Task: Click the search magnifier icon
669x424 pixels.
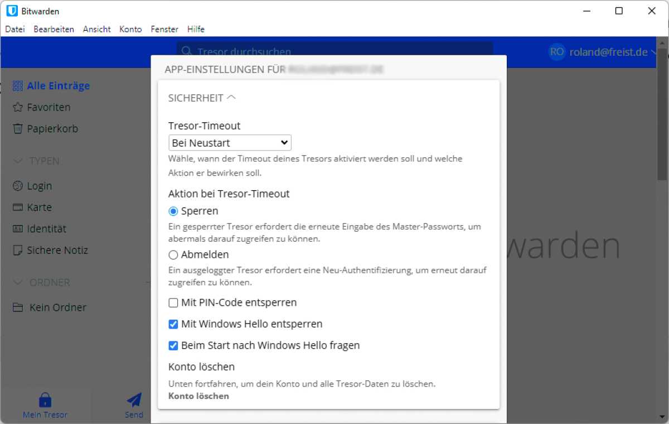Action: (187, 51)
